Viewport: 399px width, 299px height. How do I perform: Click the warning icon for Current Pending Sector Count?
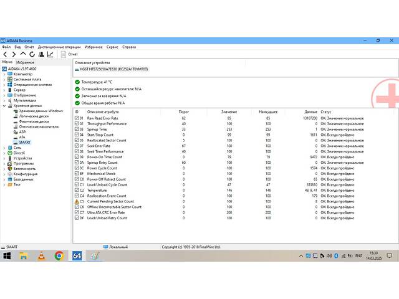[x=77, y=201]
